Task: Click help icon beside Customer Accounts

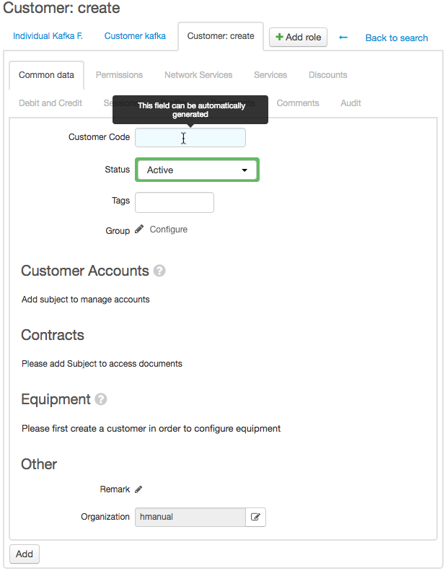Action: (x=159, y=271)
